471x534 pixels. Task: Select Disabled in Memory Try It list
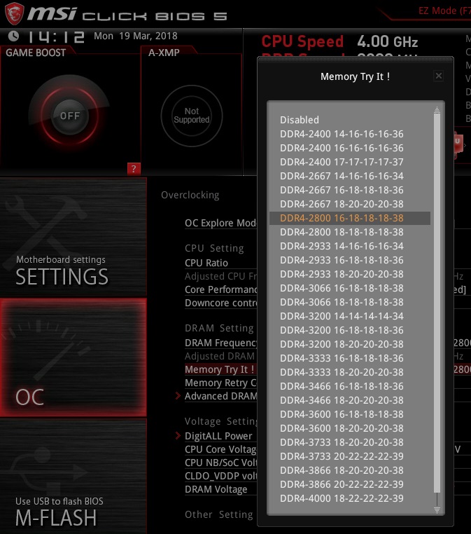pos(300,120)
